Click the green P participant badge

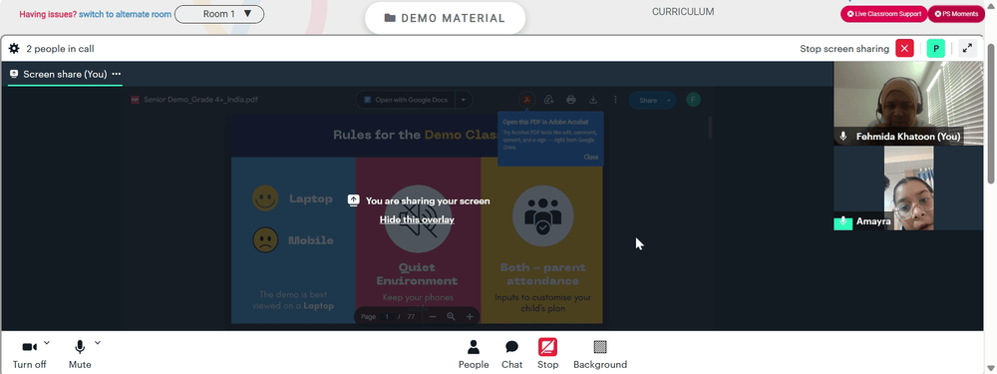point(935,48)
